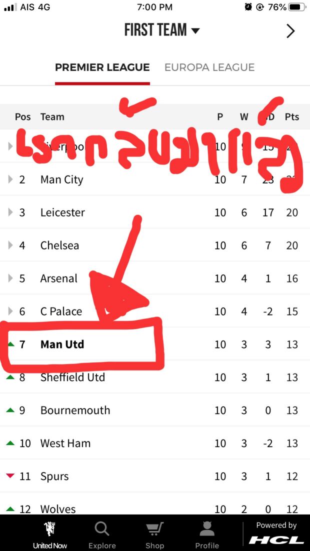Open the First Team dropdown
This screenshot has height=551, width=310.
[x=162, y=30]
